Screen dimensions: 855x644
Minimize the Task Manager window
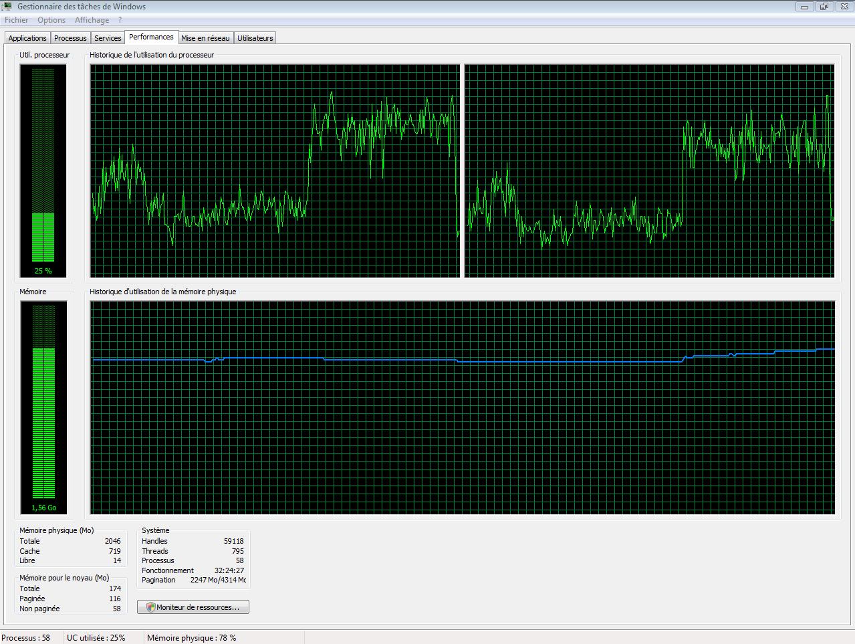click(x=804, y=7)
